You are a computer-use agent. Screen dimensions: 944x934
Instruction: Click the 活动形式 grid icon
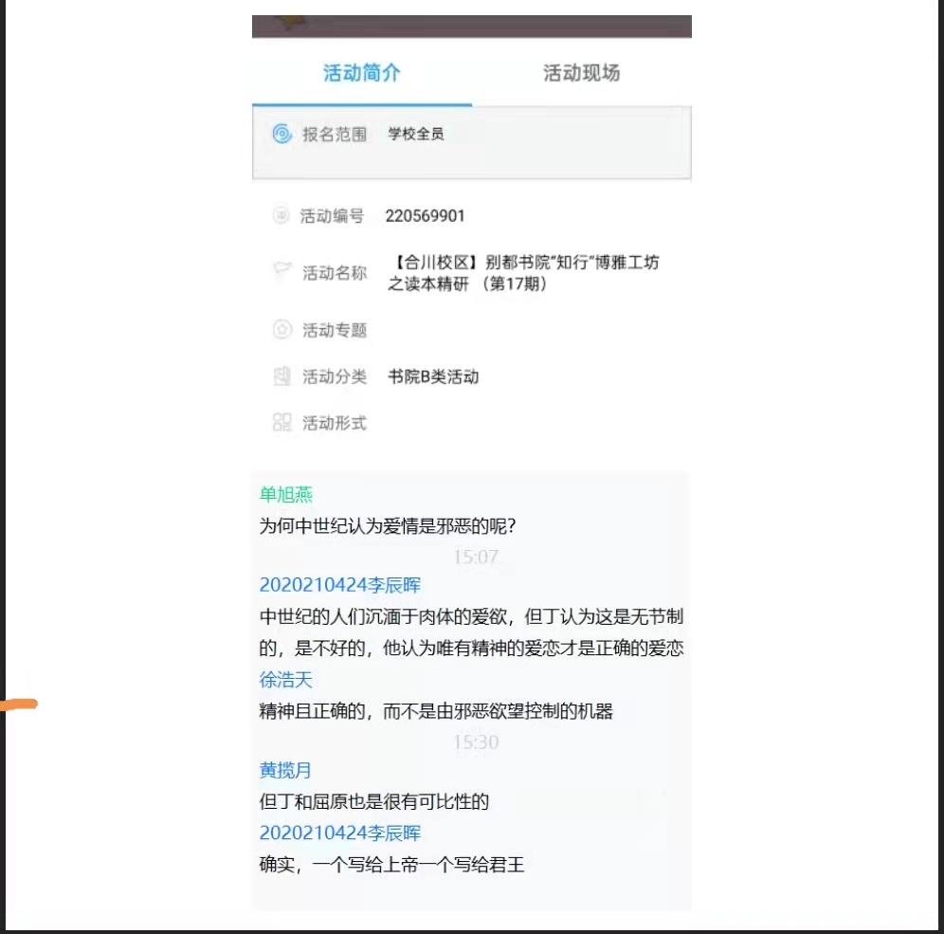(281, 423)
